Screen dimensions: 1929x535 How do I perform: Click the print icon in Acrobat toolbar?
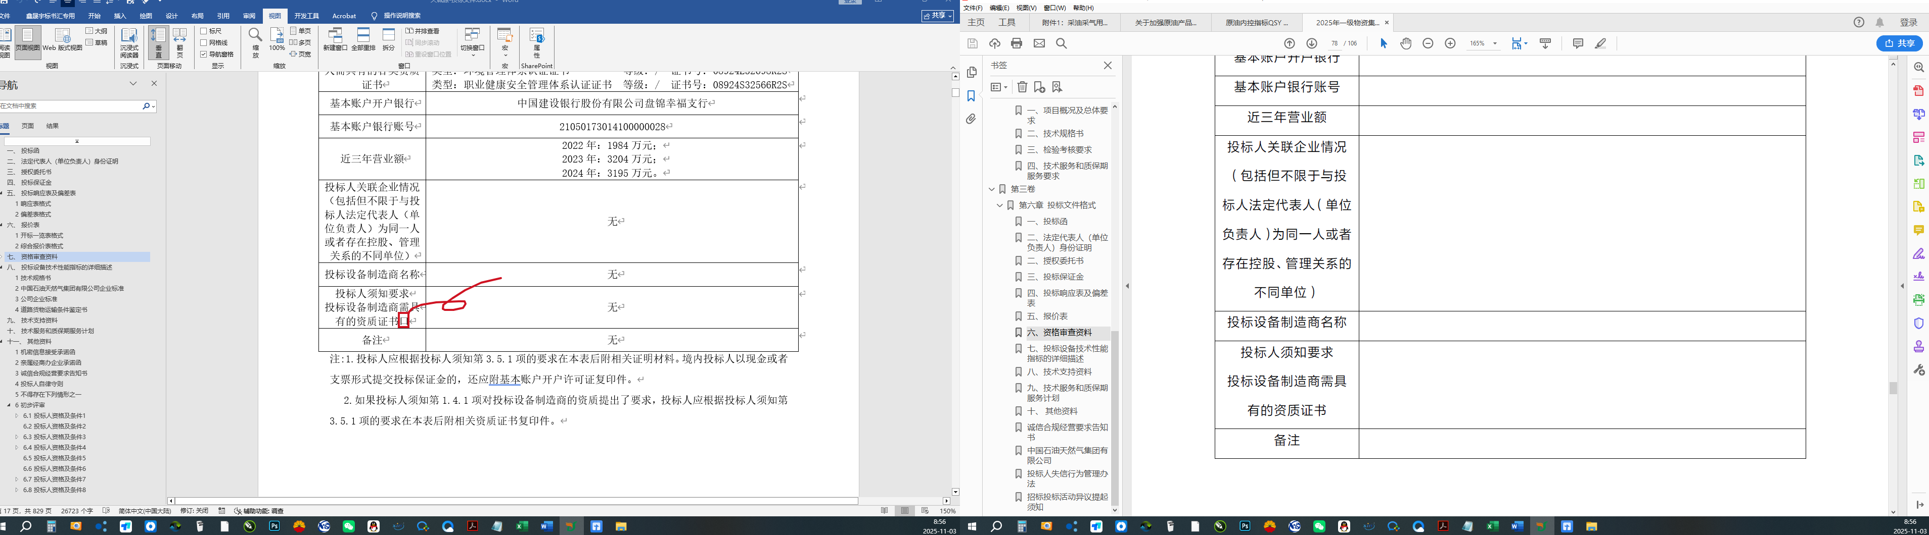tap(1016, 43)
